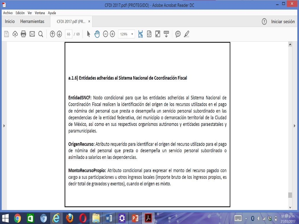Open the Ver menu
Screen dimensions: 299x224
(x=30, y=13)
